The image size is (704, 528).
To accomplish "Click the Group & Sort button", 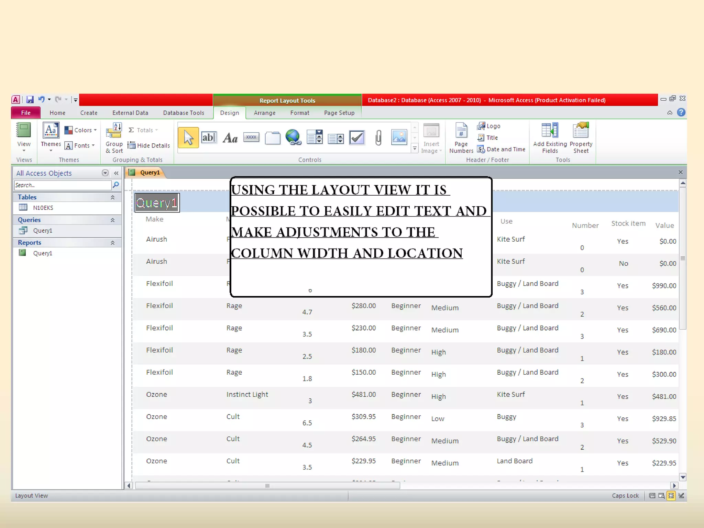I will pos(114,138).
